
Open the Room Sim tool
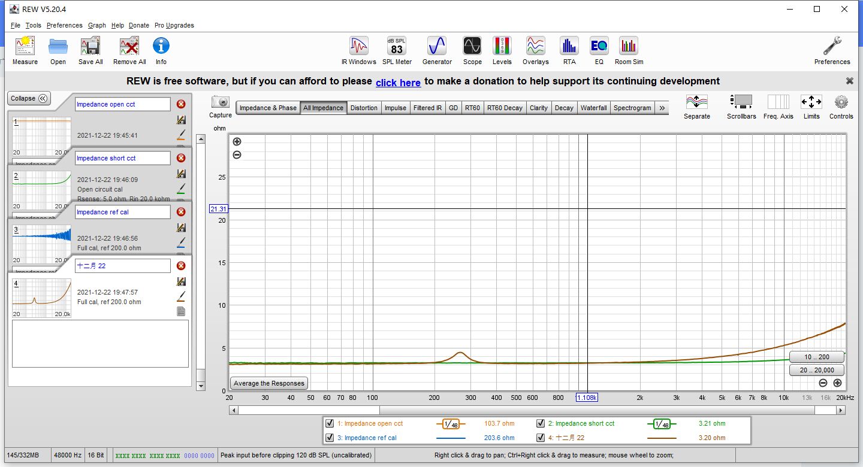[x=629, y=50]
